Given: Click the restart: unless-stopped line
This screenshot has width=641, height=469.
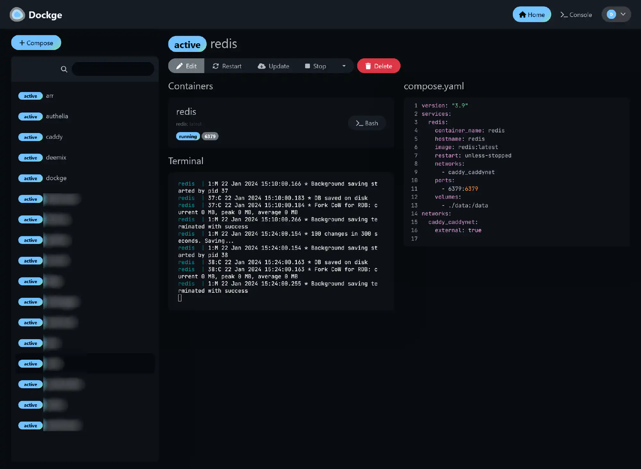Looking at the screenshot, I should (x=473, y=155).
